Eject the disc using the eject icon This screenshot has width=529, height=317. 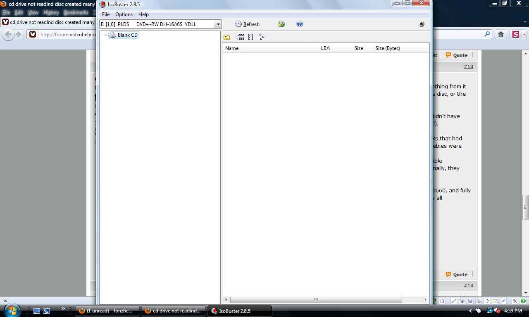point(421,24)
